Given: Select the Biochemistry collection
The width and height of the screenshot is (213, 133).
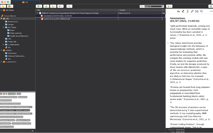Looking at the screenshot, I should pyautogui.click(x=13, y=22).
